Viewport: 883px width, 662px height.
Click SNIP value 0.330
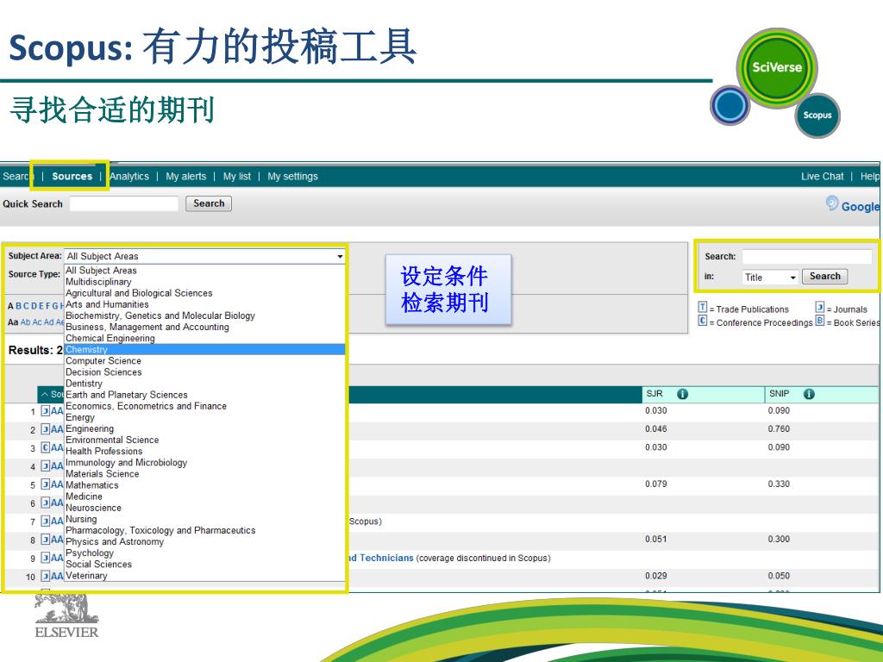click(779, 484)
